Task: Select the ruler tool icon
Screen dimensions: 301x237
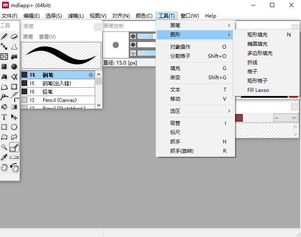Action: [14, 157]
